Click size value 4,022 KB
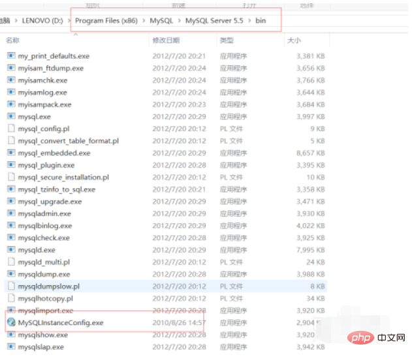The image size is (412, 359). pyautogui.click(x=311, y=226)
